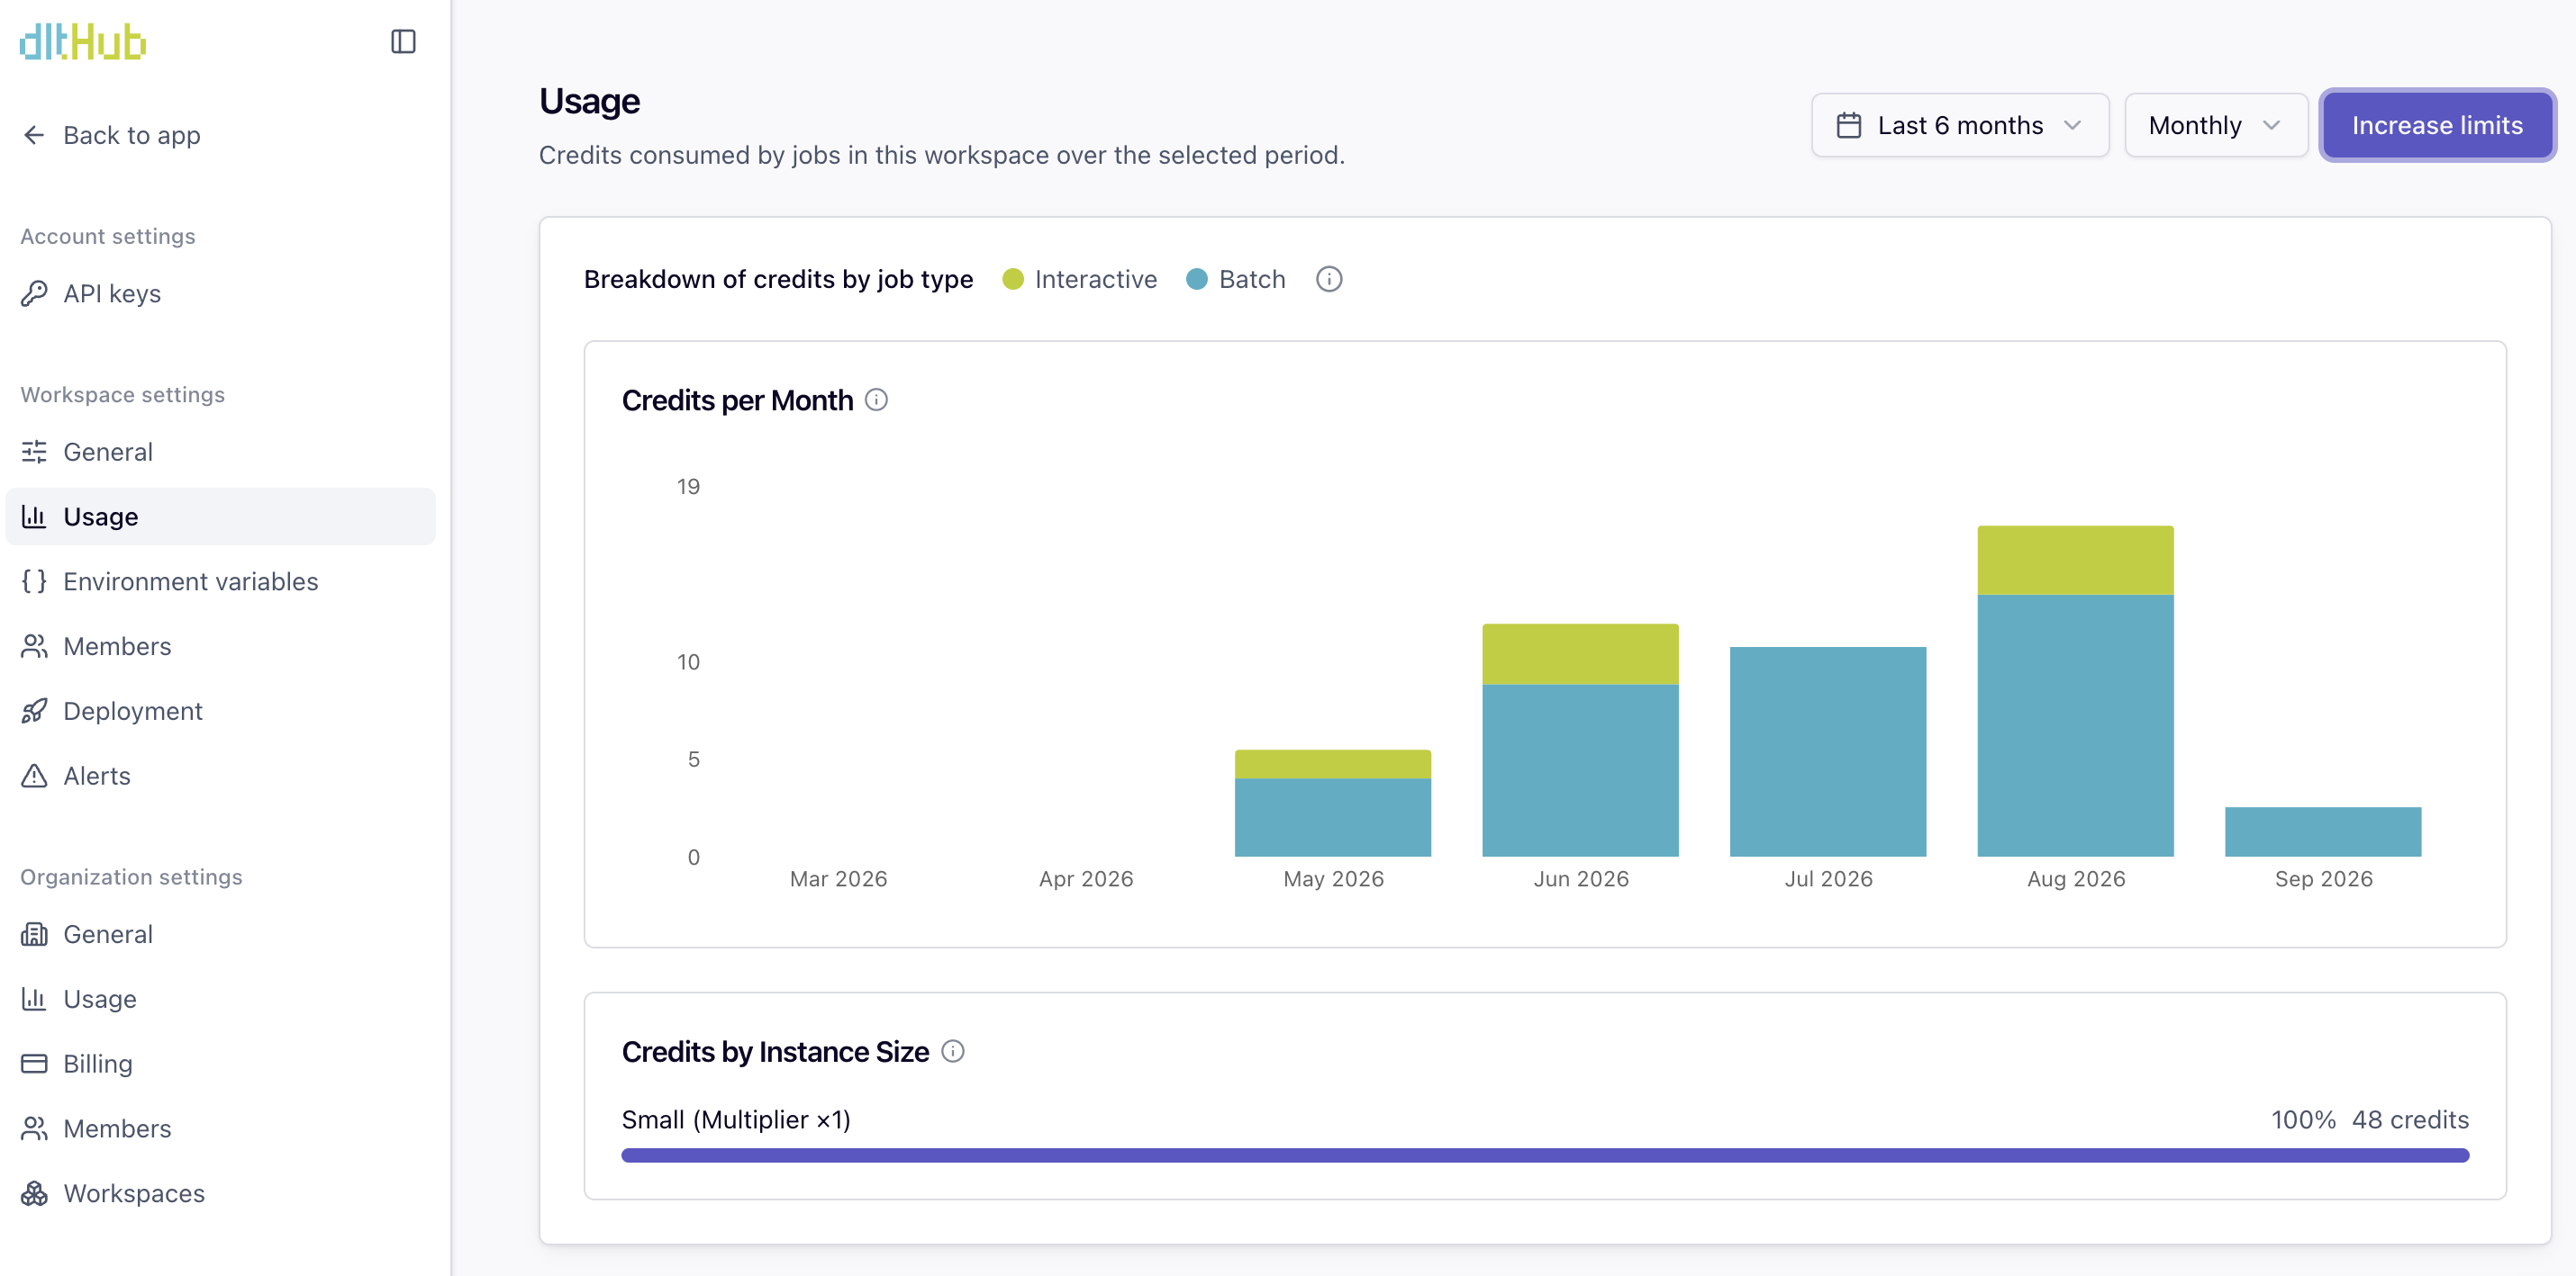The width and height of the screenshot is (2576, 1276).
Task: Go back to app
Action: tap(111, 135)
